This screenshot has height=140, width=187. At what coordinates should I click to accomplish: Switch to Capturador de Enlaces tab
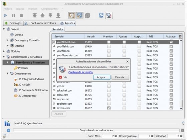click(41, 23)
